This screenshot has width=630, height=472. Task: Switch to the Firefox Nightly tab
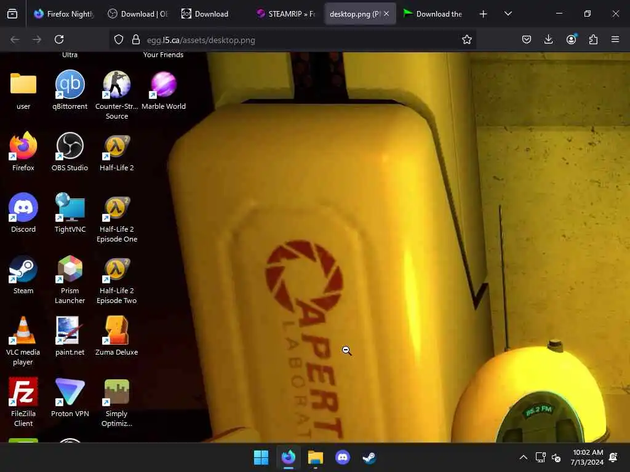[x=64, y=14]
